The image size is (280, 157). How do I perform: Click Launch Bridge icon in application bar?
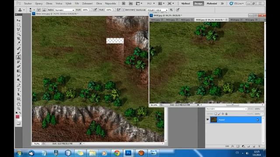[123, 3]
